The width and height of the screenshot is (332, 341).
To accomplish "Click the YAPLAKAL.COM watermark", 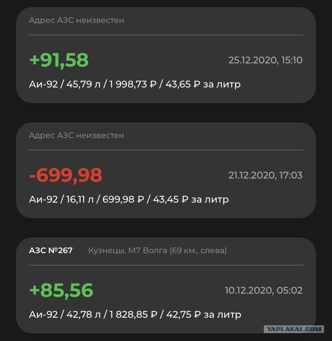I will [294, 329].
